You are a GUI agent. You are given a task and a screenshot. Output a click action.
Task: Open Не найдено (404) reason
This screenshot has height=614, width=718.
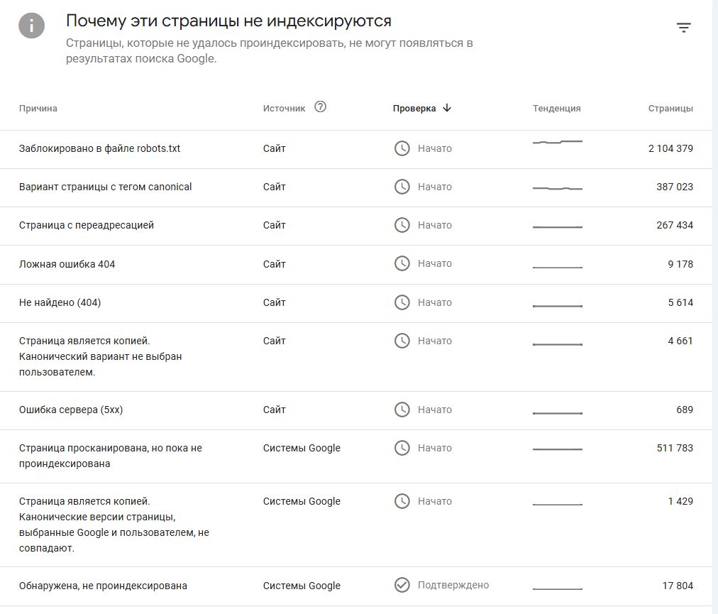(x=60, y=302)
